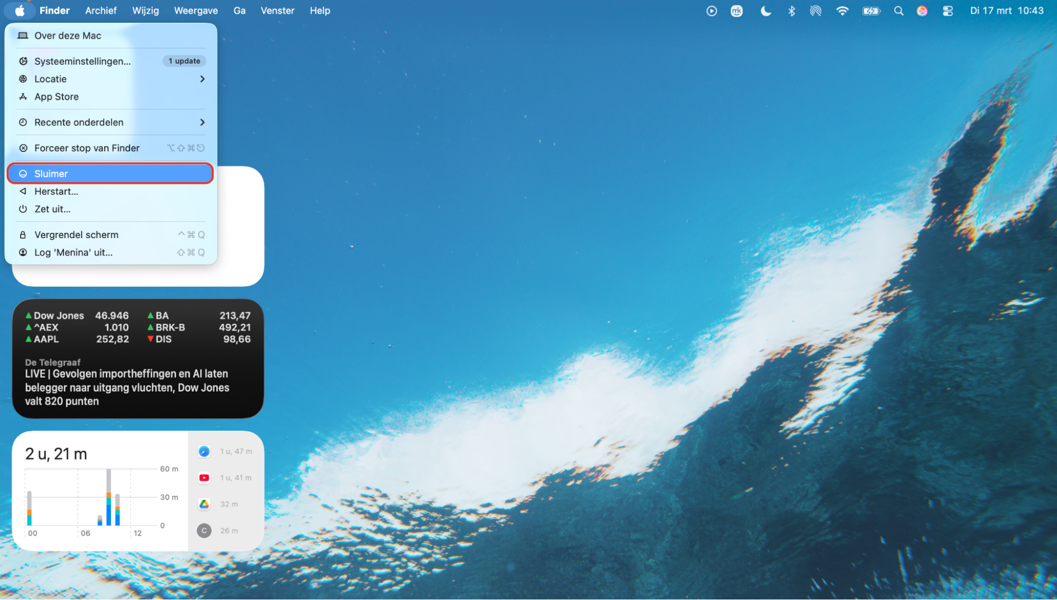The image size is (1057, 600).
Task: Toggle the AirDrop-style menu bar icon
Action: (x=816, y=11)
